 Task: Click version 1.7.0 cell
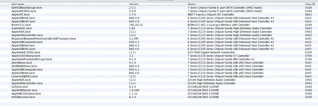(x=132, y=14)
